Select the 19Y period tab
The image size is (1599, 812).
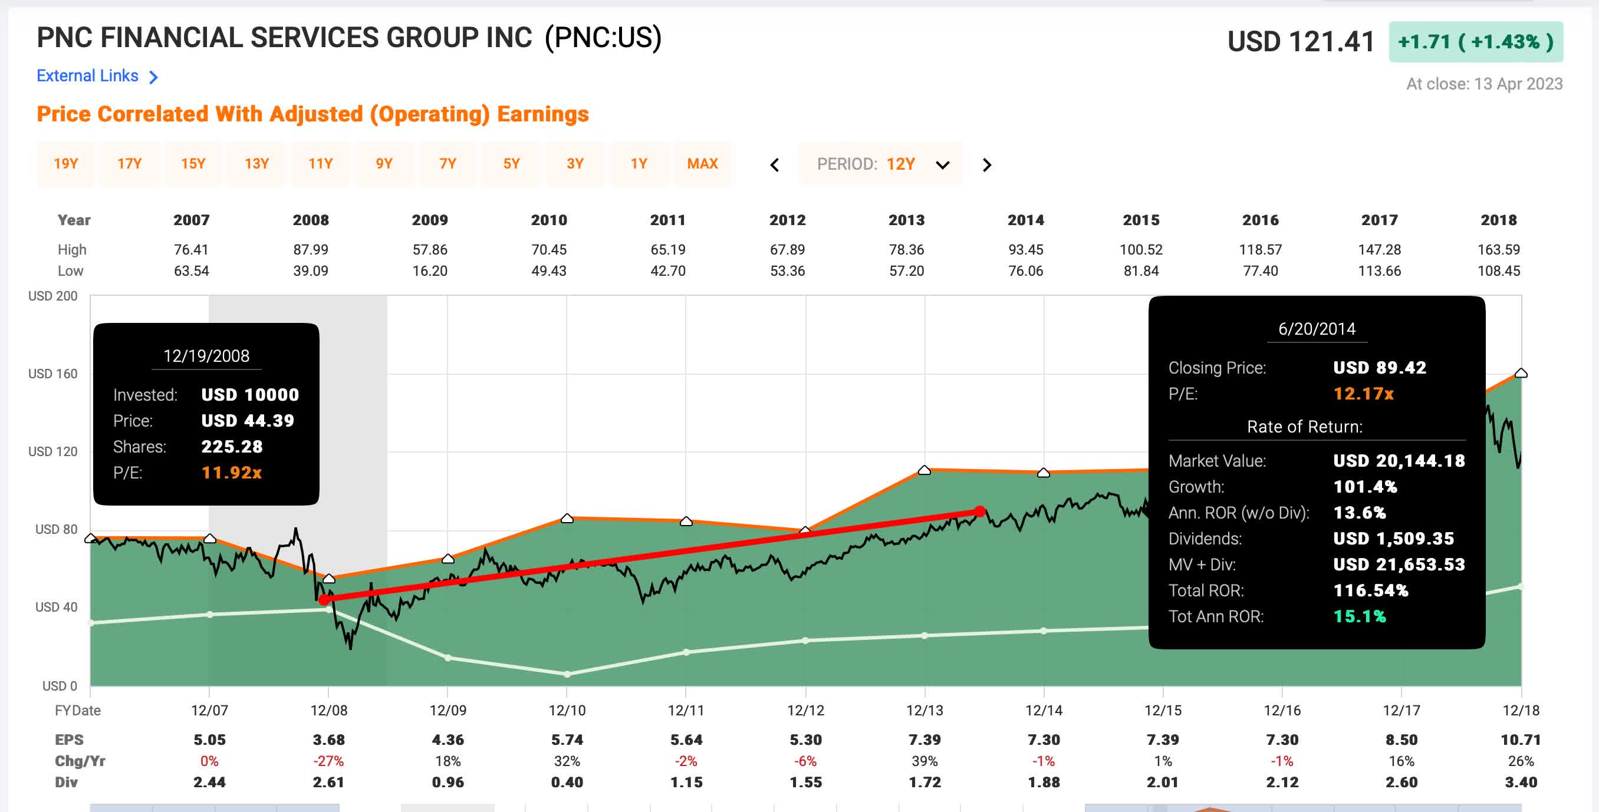(x=66, y=164)
